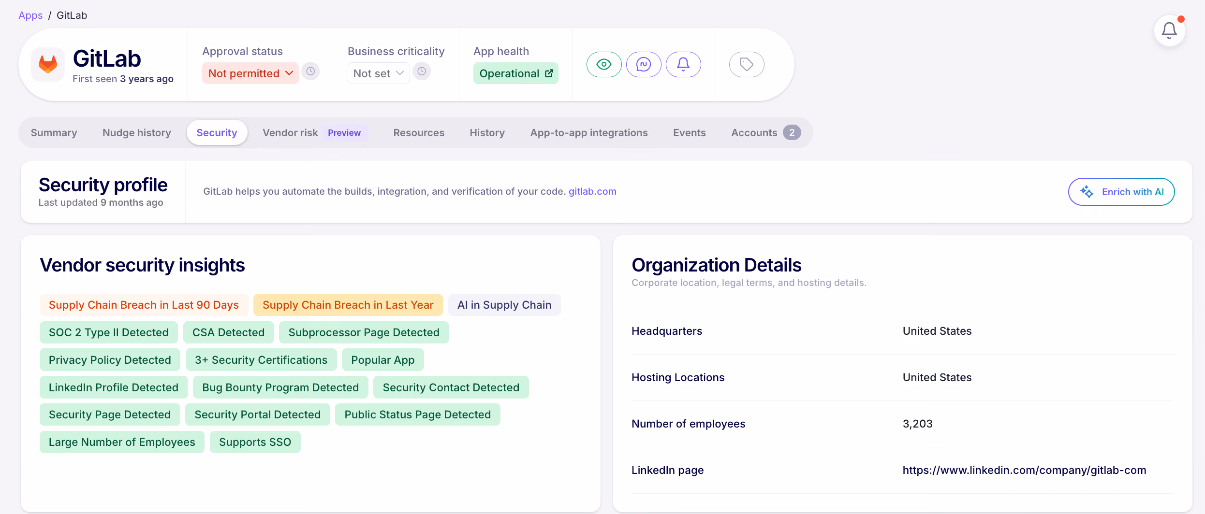Click the notification bell in top-right corner
Image resolution: width=1205 pixels, height=514 pixels.
[1169, 31]
